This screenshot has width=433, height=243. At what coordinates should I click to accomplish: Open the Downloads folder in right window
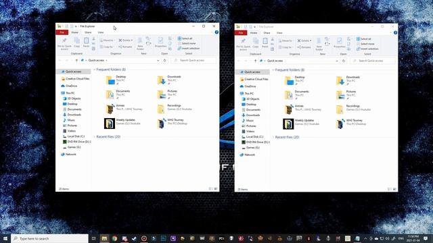coord(348,81)
